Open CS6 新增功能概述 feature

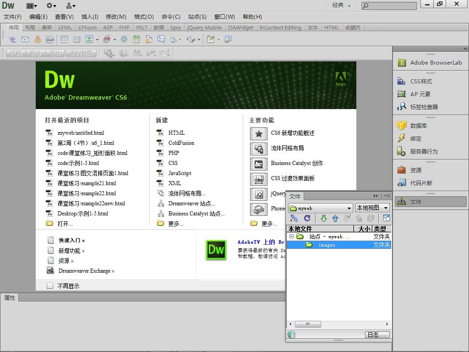[293, 133]
